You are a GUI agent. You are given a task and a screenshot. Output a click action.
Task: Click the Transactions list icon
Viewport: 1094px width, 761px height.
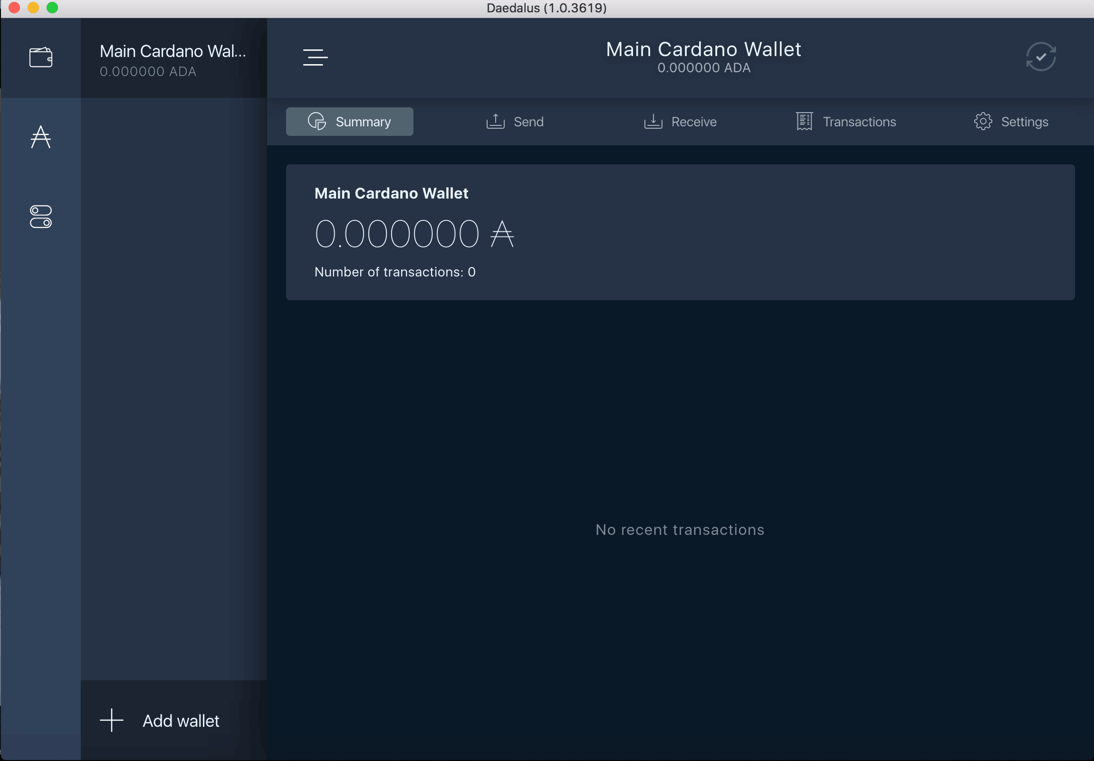(803, 121)
